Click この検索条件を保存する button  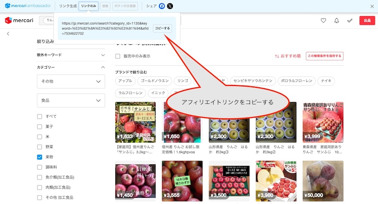(325, 56)
